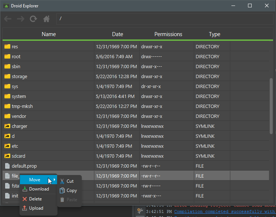Image resolution: width=276 pixels, height=217 pixels.
Task: Click the init file icon
Action: point(7,196)
